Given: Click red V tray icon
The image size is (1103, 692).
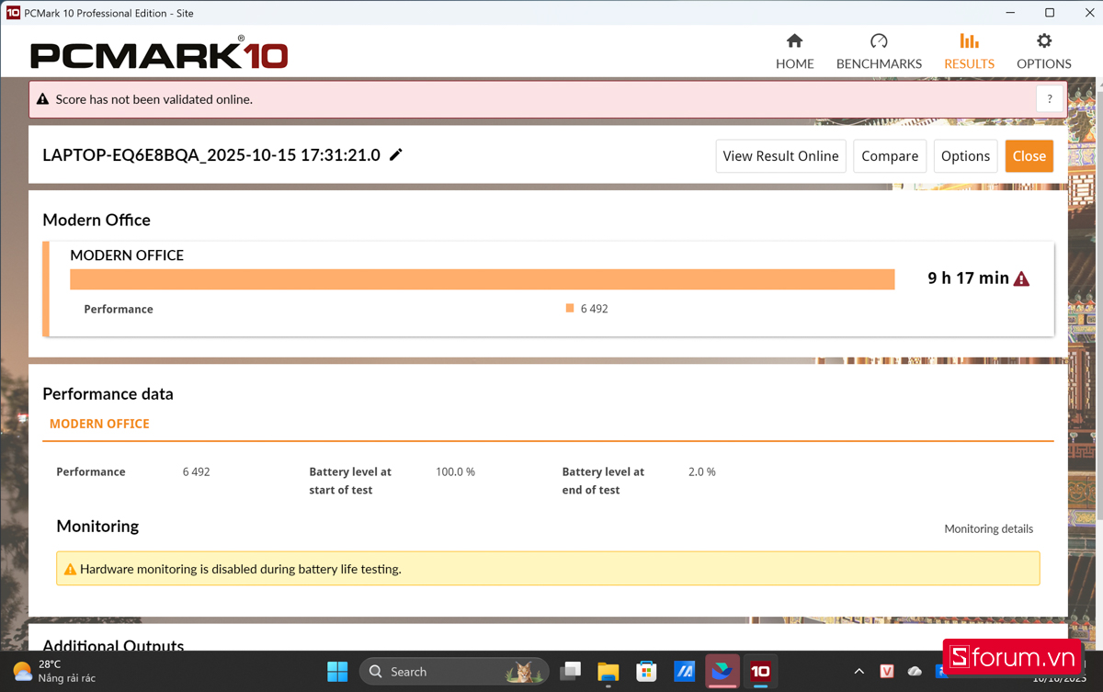Looking at the screenshot, I should pos(887,672).
